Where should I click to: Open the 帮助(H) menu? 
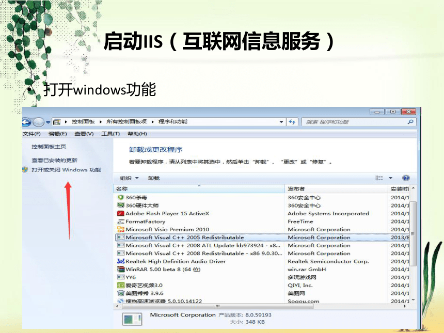(137, 134)
